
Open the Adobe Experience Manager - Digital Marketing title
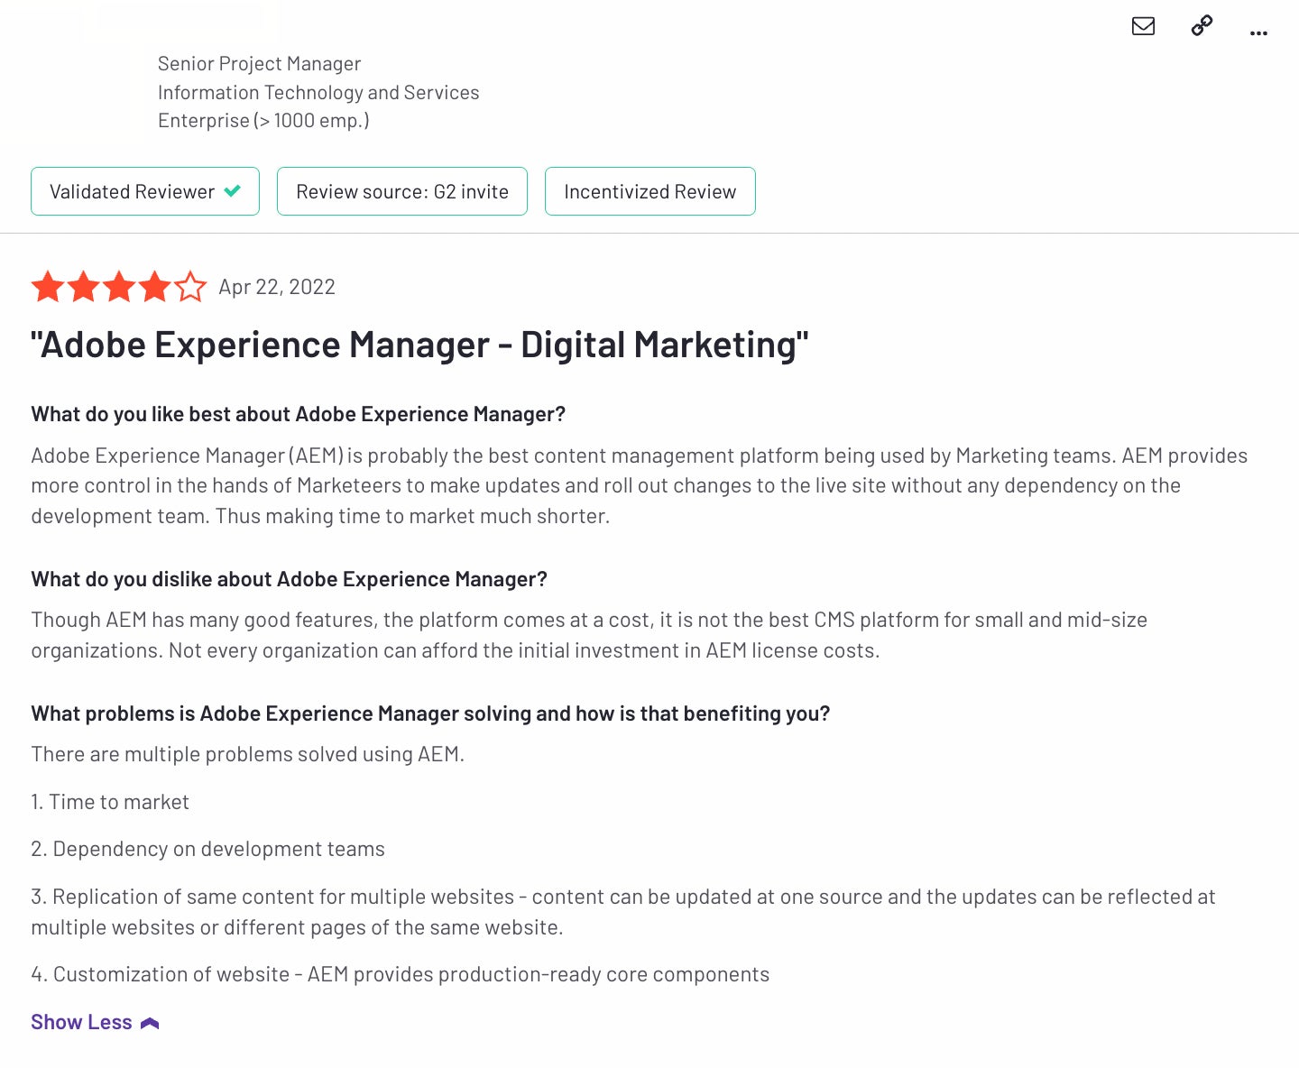click(419, 345)
